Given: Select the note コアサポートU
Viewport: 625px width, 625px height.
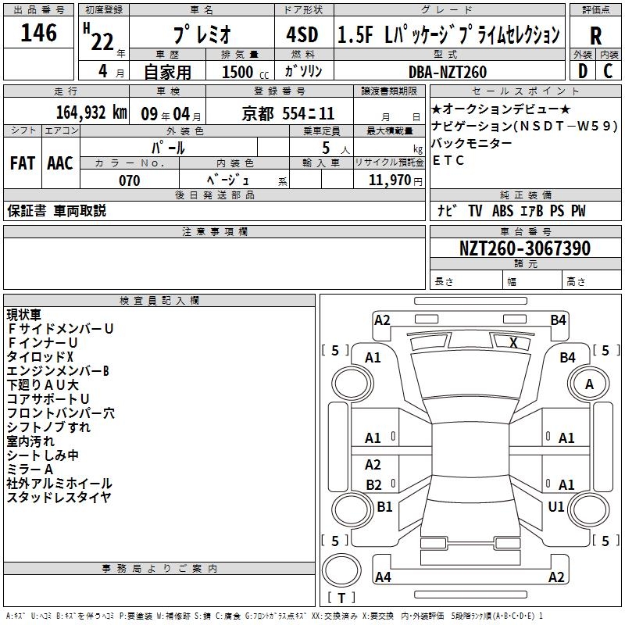Looking at the screenshot, I should click(48, 399).
